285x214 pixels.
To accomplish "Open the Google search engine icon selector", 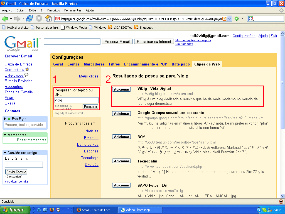I will pos(251,19).
